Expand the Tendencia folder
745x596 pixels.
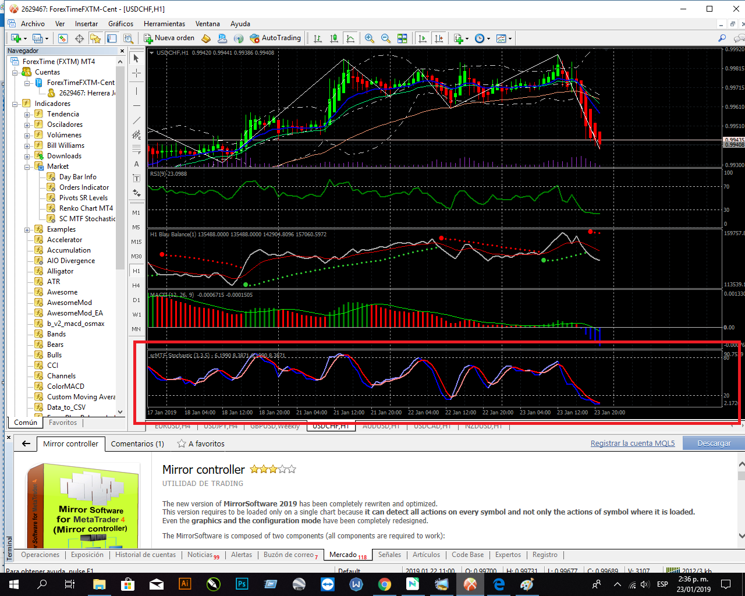(27, 115)
